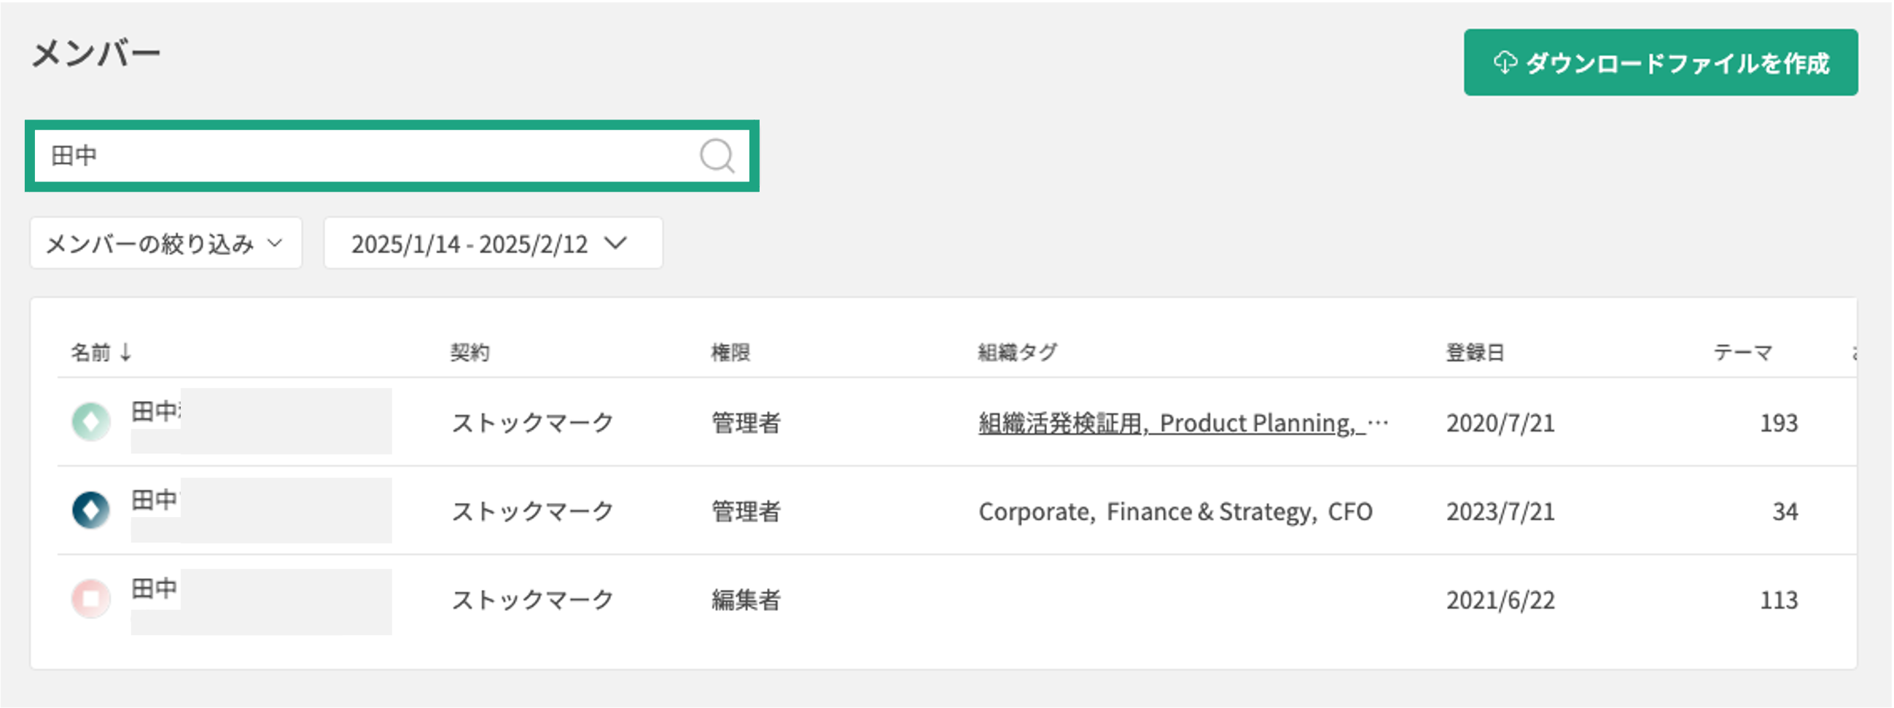Screen dimensions: 1894x708
Task: Click the green avatar in first row
Action: tap(91, 422)
